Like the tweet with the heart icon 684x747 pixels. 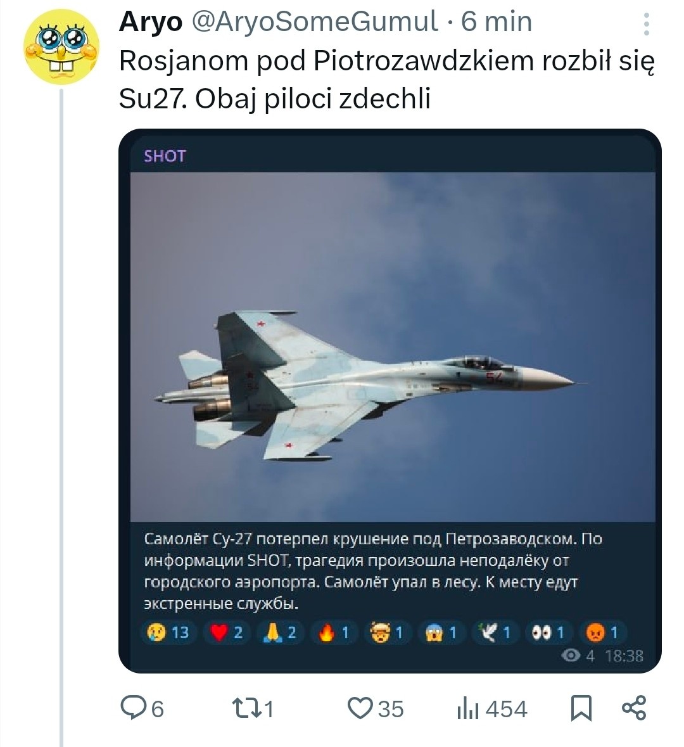point(361,708)
